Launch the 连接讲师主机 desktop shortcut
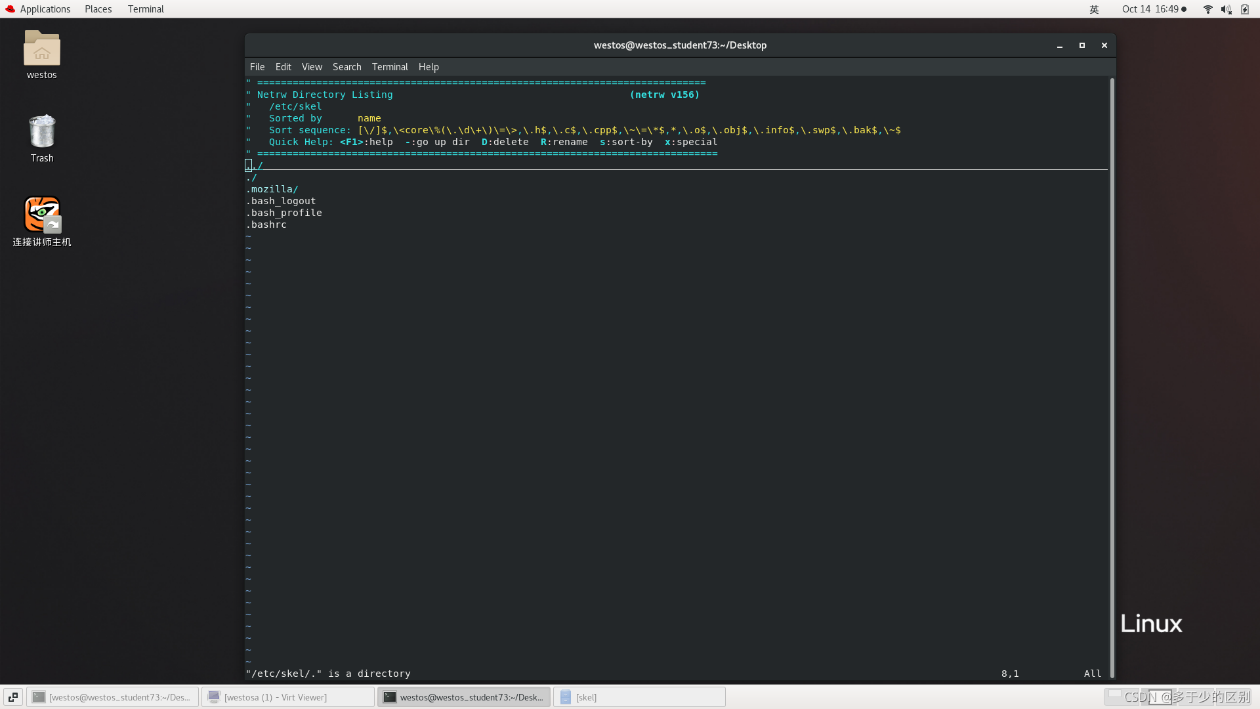The image size is (1260, 709). coord(41,215)
